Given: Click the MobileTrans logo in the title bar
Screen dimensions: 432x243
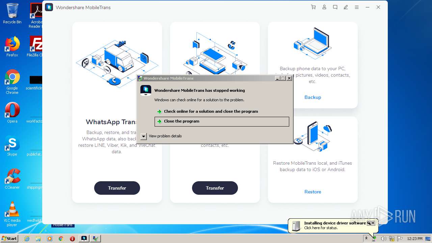Looking at the screenshot, I should point(49,7).
